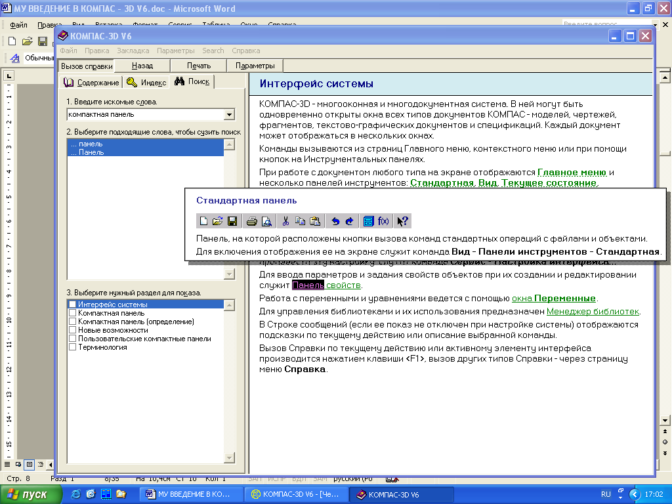672x504 pixels.
Task: Click the Назад button
Action: (x=142, y=66)
